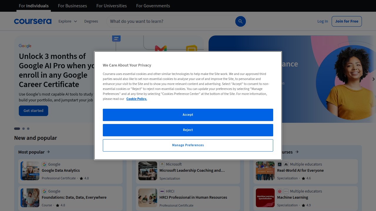Click HRCI Professional in Human Resources title

point(193,198)
